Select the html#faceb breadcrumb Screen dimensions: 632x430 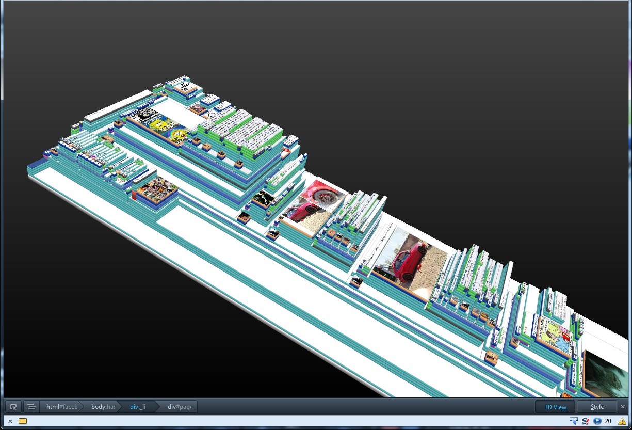click(x=61, y=407)
